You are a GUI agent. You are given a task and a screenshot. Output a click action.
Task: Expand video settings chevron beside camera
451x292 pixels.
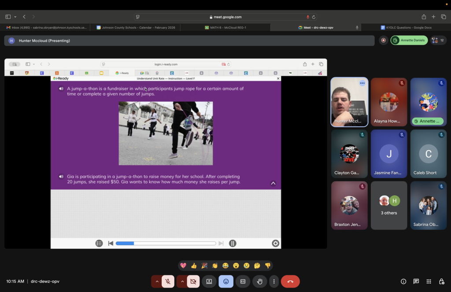[182, 281]
